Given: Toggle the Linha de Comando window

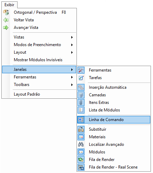Looking at the screenshot, I should (114, 120).
